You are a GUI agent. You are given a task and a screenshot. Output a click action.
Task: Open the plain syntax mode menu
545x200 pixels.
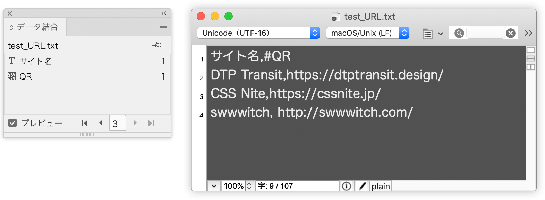click(381, 186)
